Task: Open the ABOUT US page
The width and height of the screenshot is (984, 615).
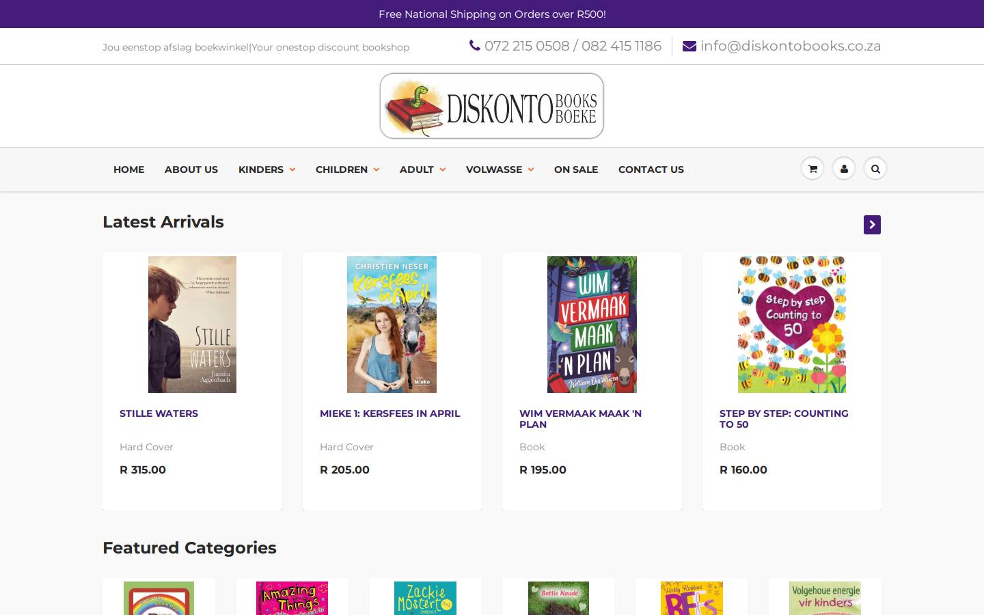Action: tap(191, 169)
